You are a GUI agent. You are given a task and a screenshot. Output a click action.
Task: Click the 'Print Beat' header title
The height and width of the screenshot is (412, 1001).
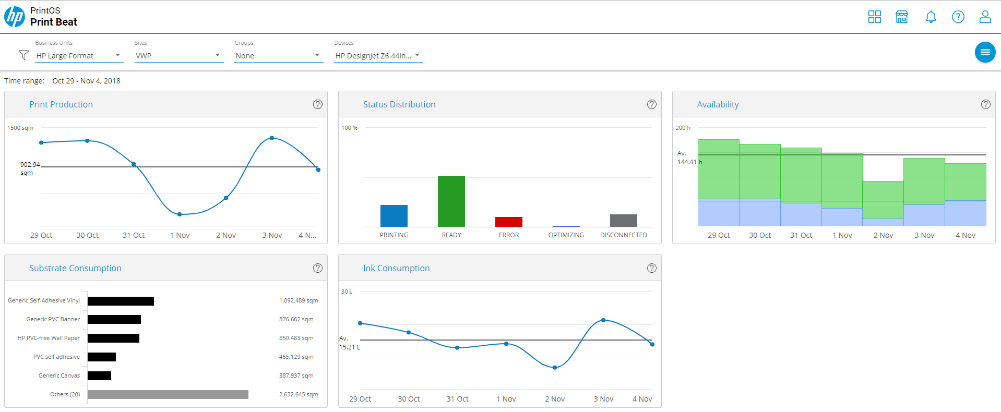point(54,22)
